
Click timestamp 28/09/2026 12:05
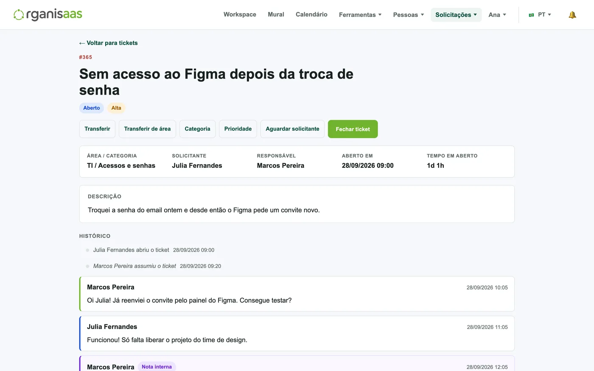487,367
